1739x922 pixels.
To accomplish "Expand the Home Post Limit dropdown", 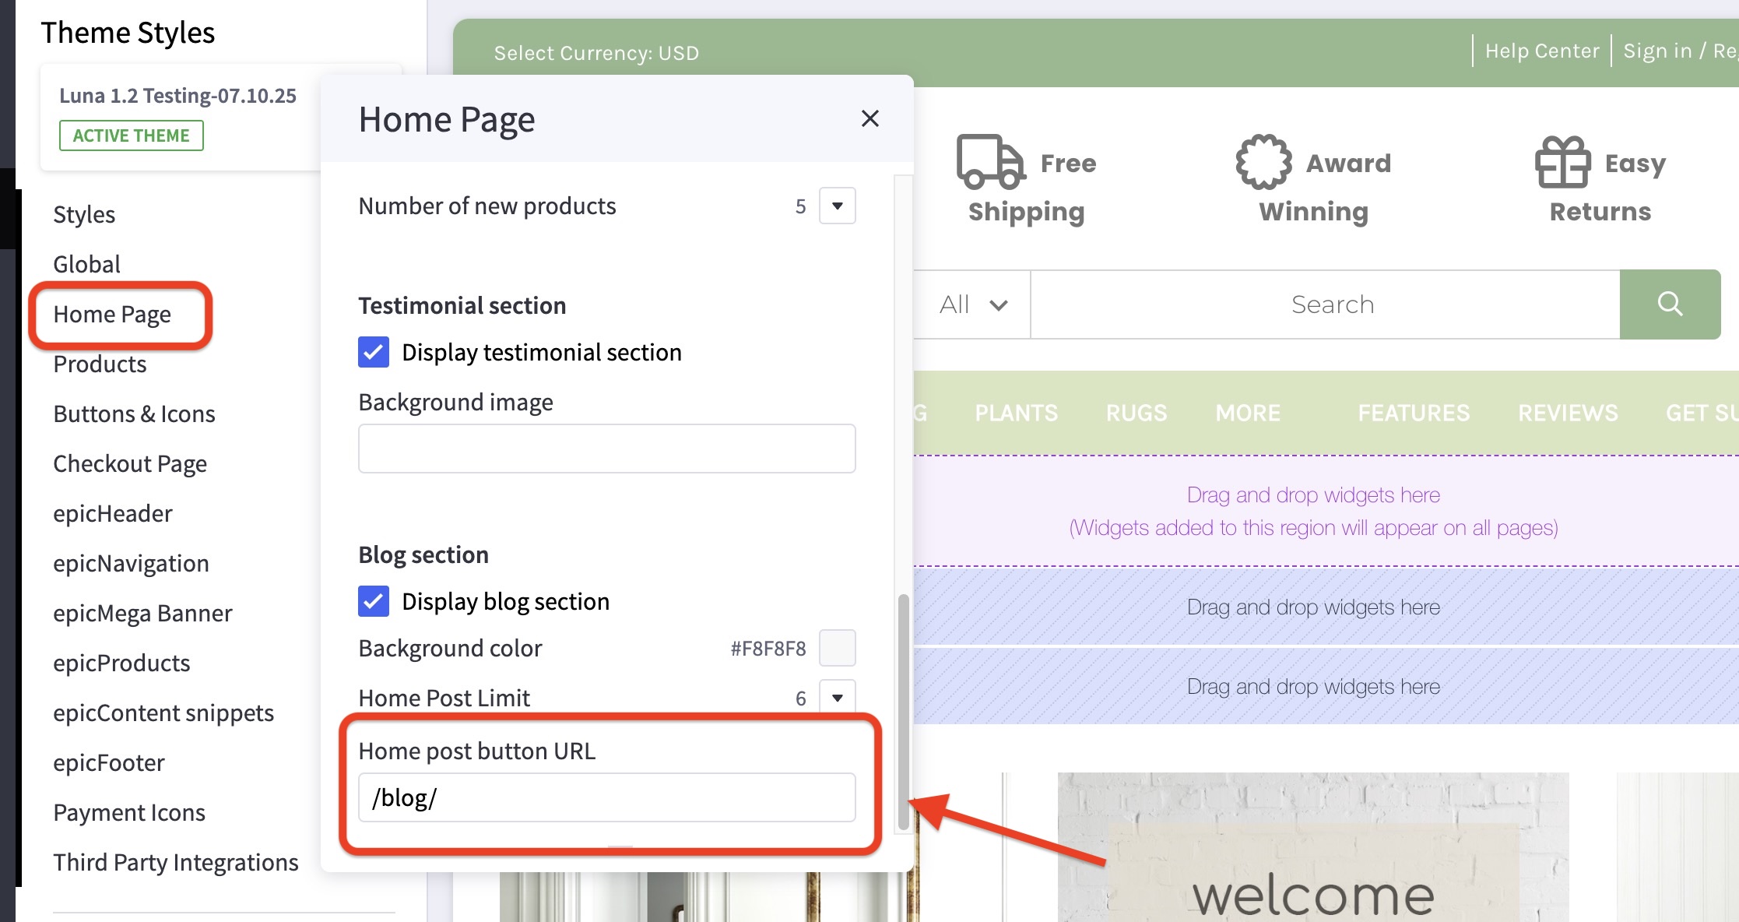I will pyautogui.click(x=836, y=698).
